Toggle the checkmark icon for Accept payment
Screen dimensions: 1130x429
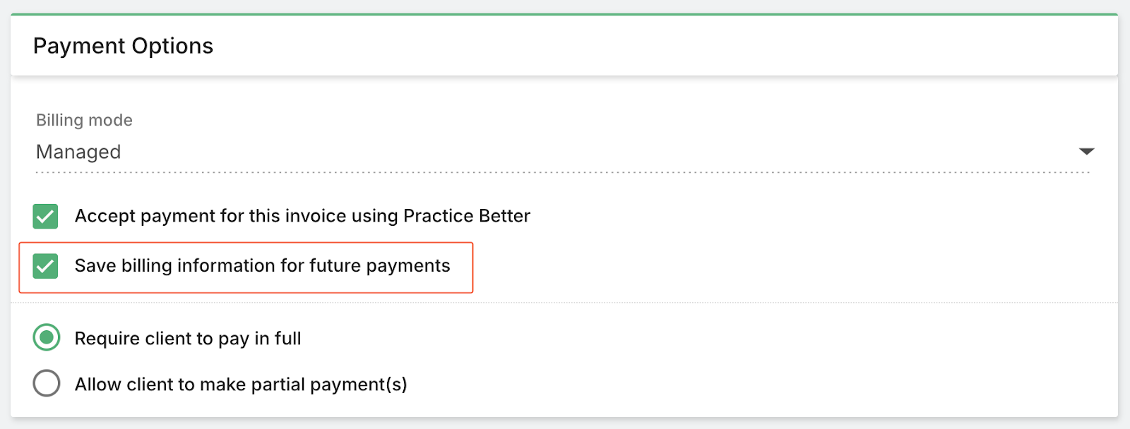pyautogui.click(x=45, y=217)
